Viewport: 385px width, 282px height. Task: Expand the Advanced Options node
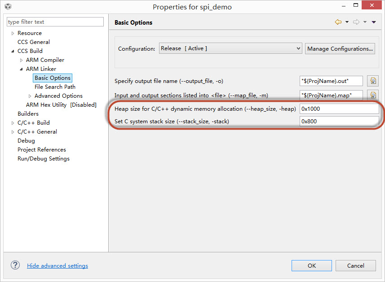(x=30, y=96)
